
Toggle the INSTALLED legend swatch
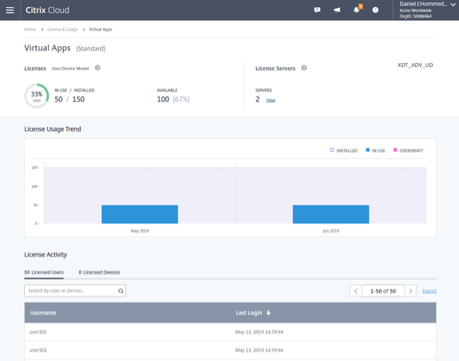pos(331,150)
